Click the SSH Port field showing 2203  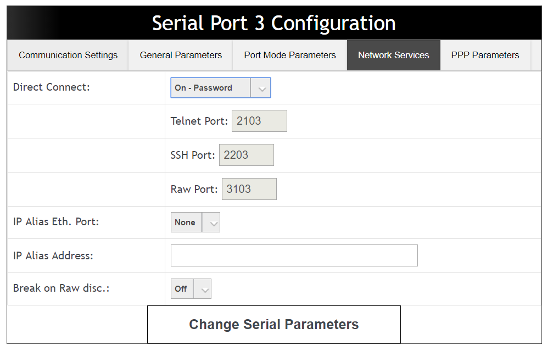pyautogui.click(x=247, y=155)
